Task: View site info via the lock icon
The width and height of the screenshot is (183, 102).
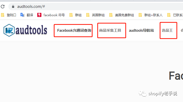Action: (x=13, y=6)
